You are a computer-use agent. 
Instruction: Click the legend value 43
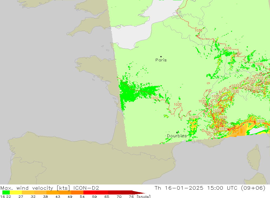58,197
